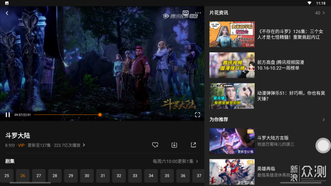Select episode 29
The image size is (331, 186).
pyautogui.click(x=71, y=175)
